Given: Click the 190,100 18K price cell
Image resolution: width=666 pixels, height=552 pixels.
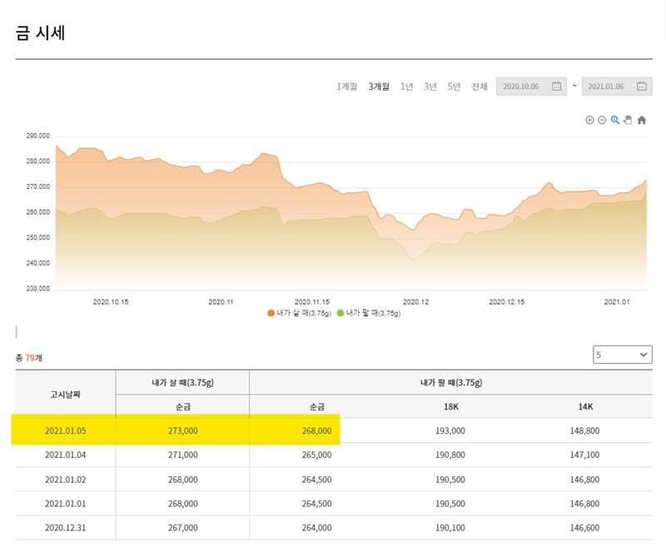Looking at the screenshot, I should (450, 528).
